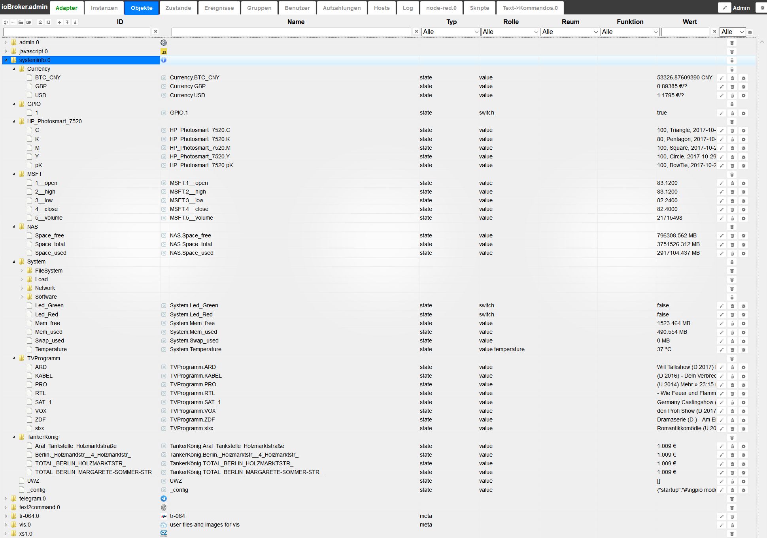This screenshot has width=767, height=538.
Task: Collapse the TVProgramm folder
Action: [14, 358]
